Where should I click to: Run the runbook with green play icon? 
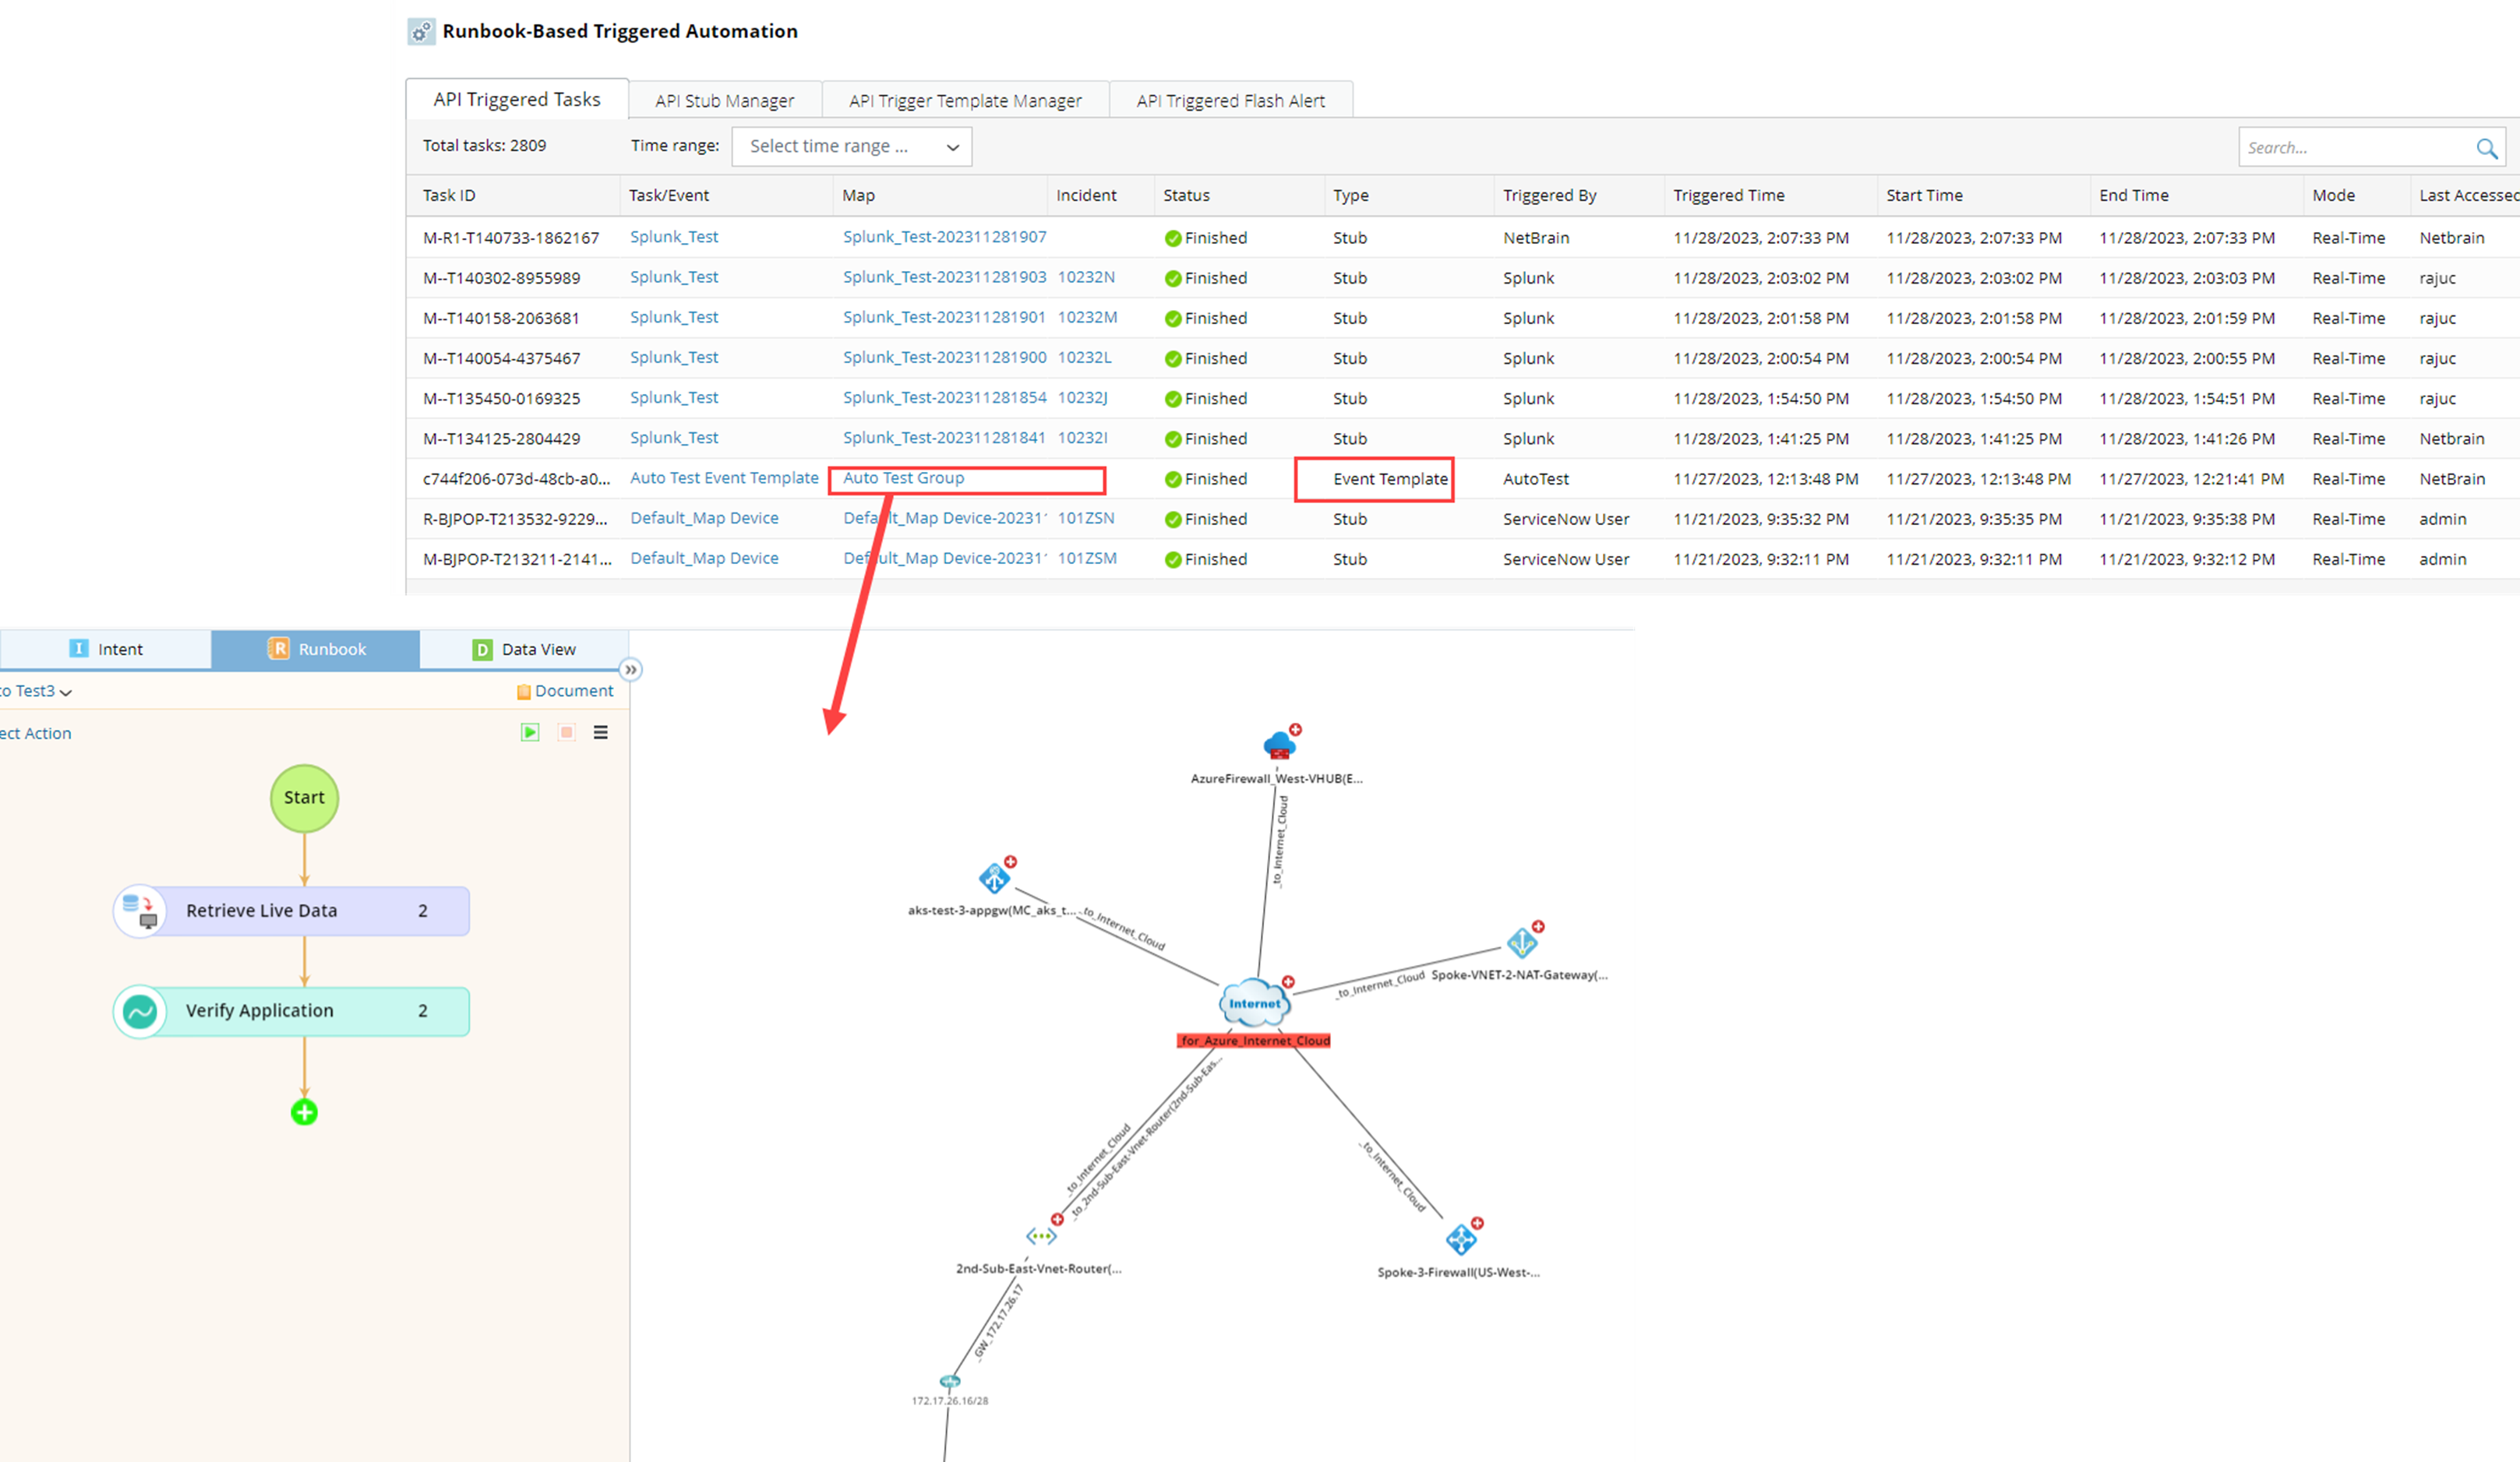tap(530, 732)
